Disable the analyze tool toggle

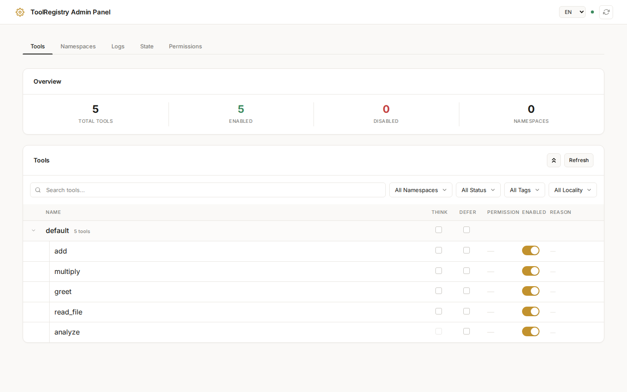(531, 331)
